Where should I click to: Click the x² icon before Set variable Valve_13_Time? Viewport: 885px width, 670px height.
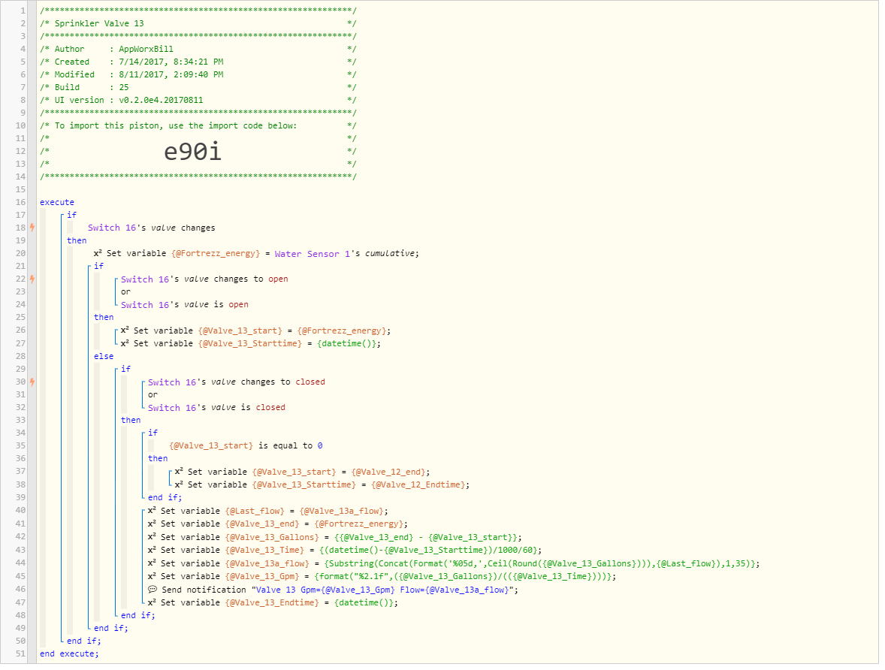click(152, 550)
